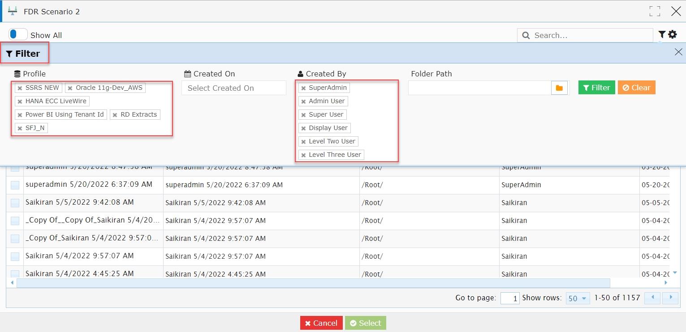Click the Folder Path input field
686x332 pixels.
(x=479, y=88)
